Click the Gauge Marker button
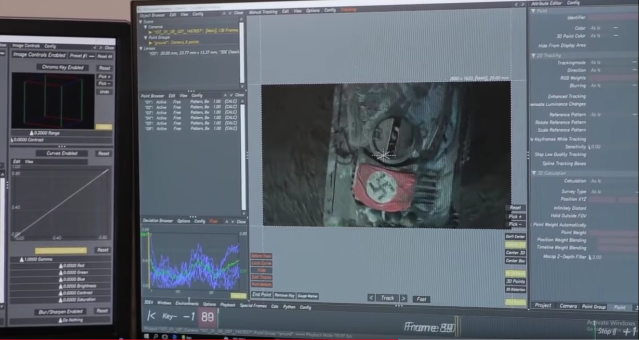Viewport: 639px width, 340px height. tap(307, 296)
